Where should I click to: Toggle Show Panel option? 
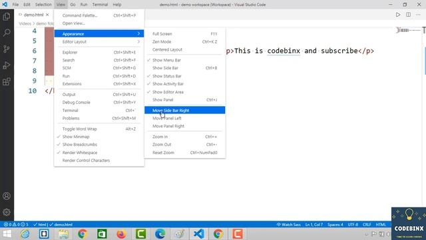point(185,100)
